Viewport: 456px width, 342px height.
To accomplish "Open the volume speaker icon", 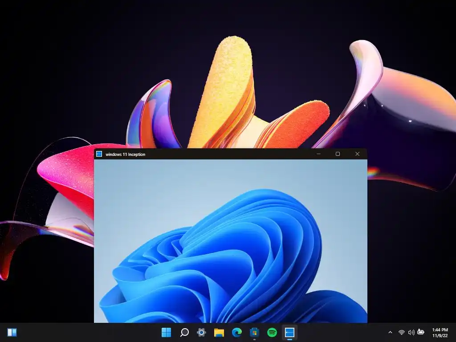I will 411,332.
